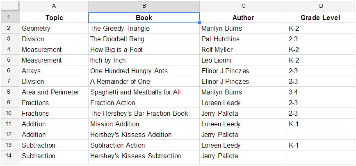The image size is (356, 166).
Task: Select column D header
Action: coord(321,6)
